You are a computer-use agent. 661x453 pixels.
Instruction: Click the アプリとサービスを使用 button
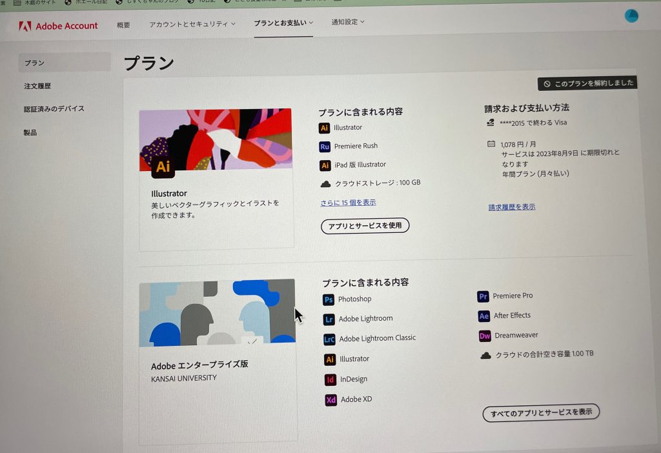(365, 226)
